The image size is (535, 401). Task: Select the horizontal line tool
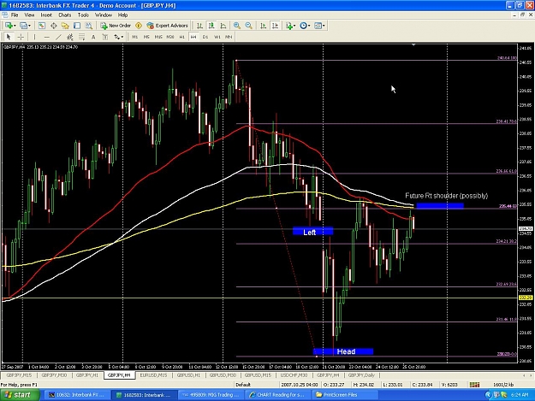(47, 37)
